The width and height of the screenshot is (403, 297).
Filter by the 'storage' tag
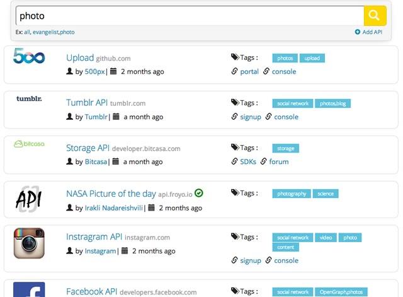click(x=286, y=149)
